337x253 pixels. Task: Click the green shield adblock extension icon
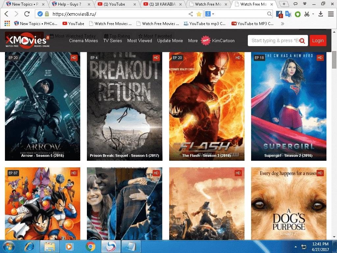[298, 14]
